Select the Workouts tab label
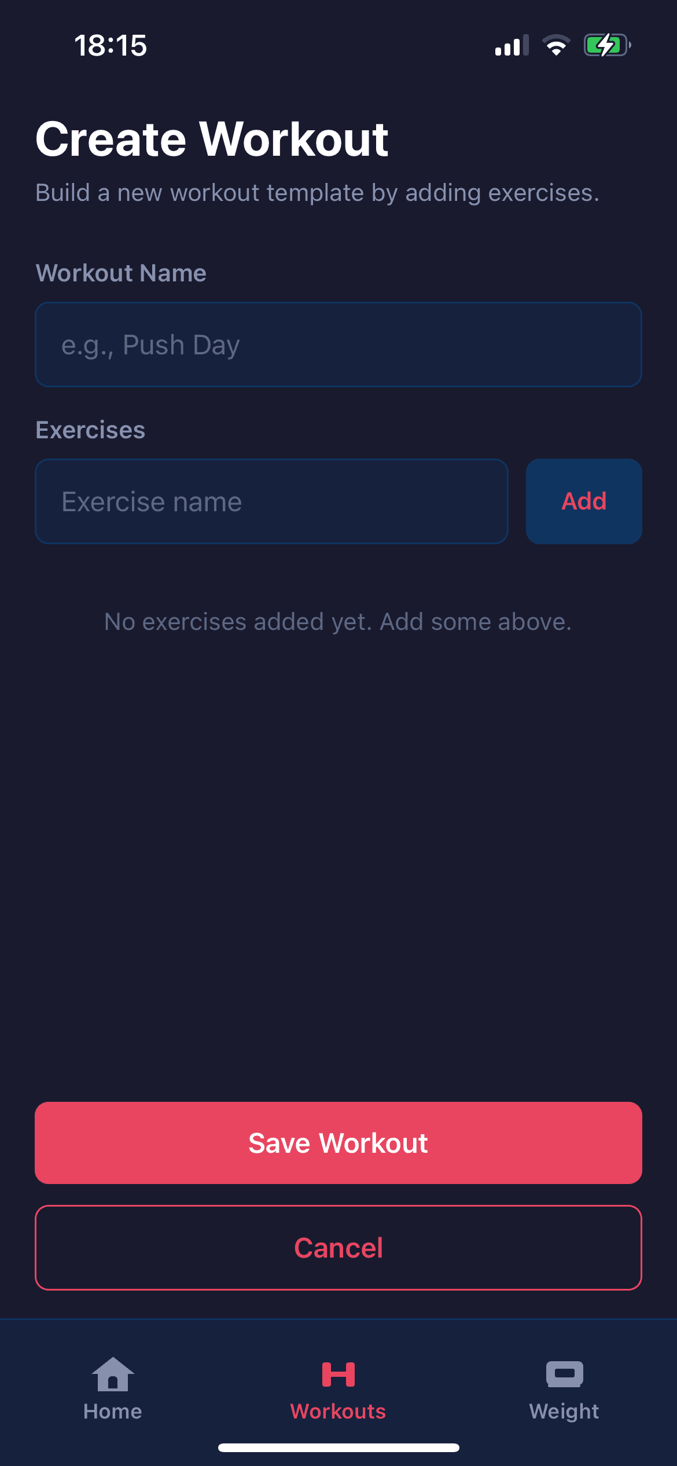 click(x=339, y=1412)
